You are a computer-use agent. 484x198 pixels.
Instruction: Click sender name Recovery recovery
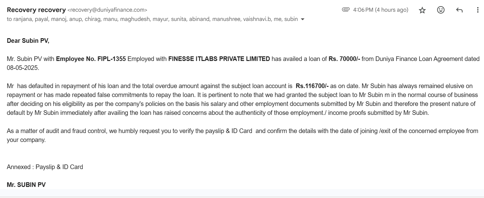[36, 10]
